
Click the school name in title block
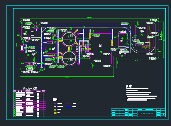coord(147,113)
